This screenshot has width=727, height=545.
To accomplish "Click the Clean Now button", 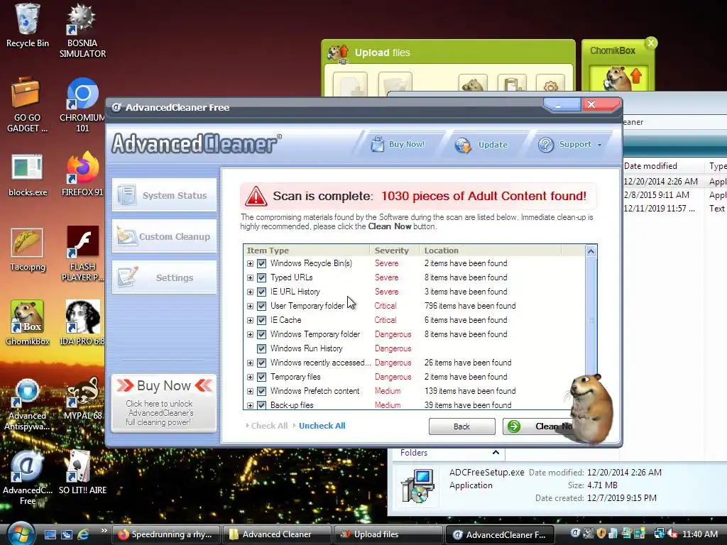I will pos(539,426).
